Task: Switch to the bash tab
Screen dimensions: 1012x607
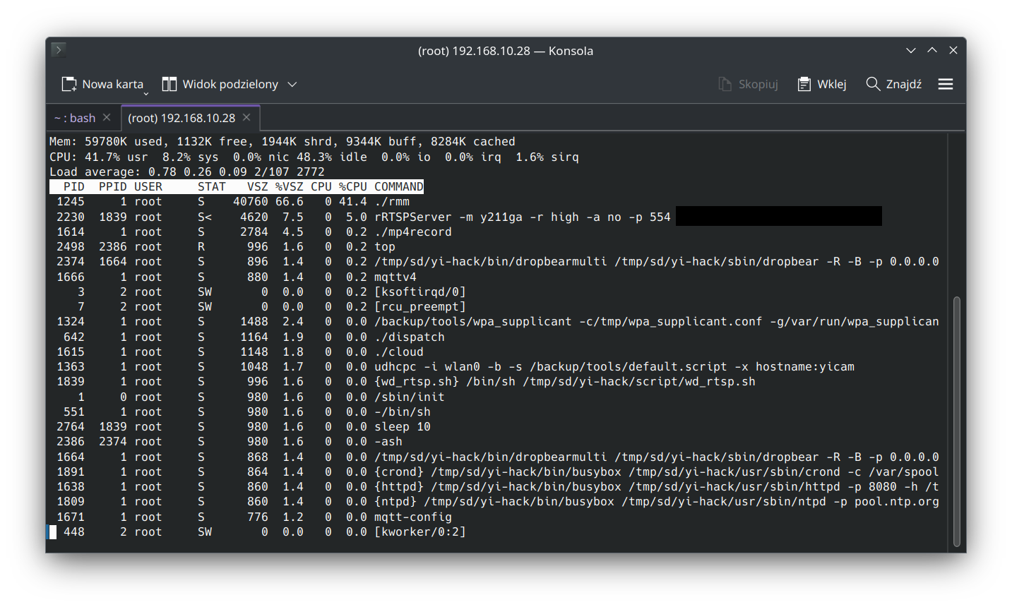Action: point(78,117)
